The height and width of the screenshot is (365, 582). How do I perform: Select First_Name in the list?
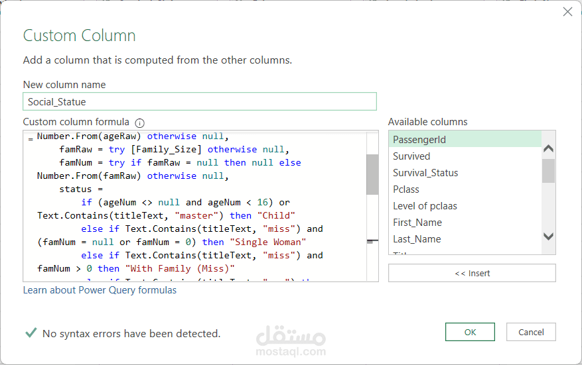417,223
